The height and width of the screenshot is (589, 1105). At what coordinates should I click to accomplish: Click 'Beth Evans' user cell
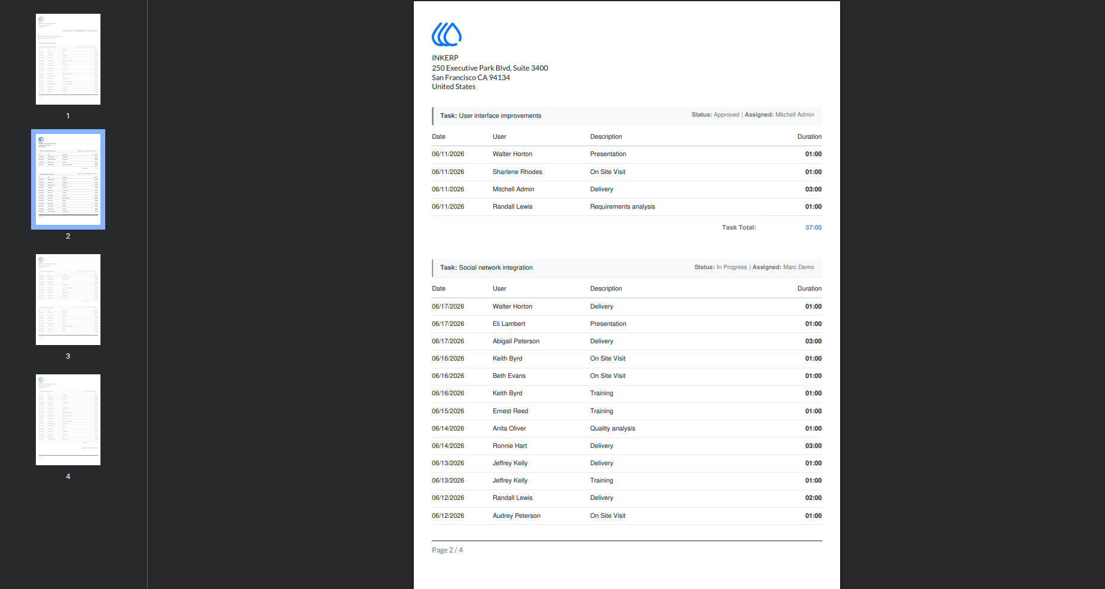[509, 376]
